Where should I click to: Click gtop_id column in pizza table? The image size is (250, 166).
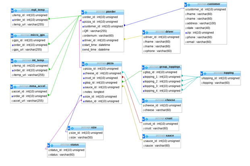click(x=100, y=83)
